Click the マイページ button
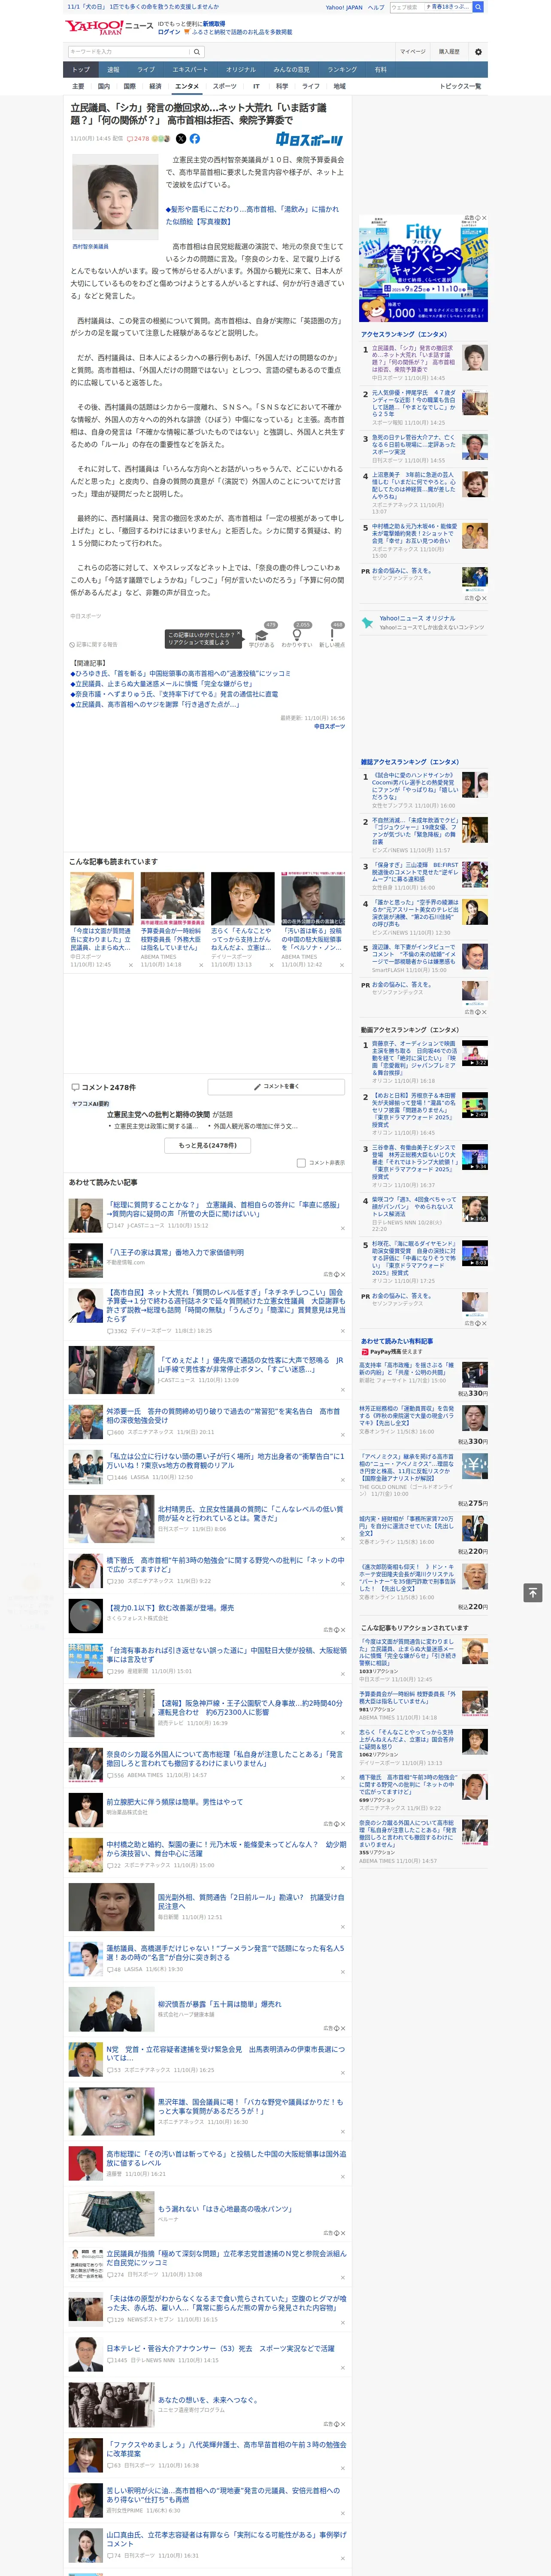This screenshot has width=551, height=2576. tap(412, 52)
